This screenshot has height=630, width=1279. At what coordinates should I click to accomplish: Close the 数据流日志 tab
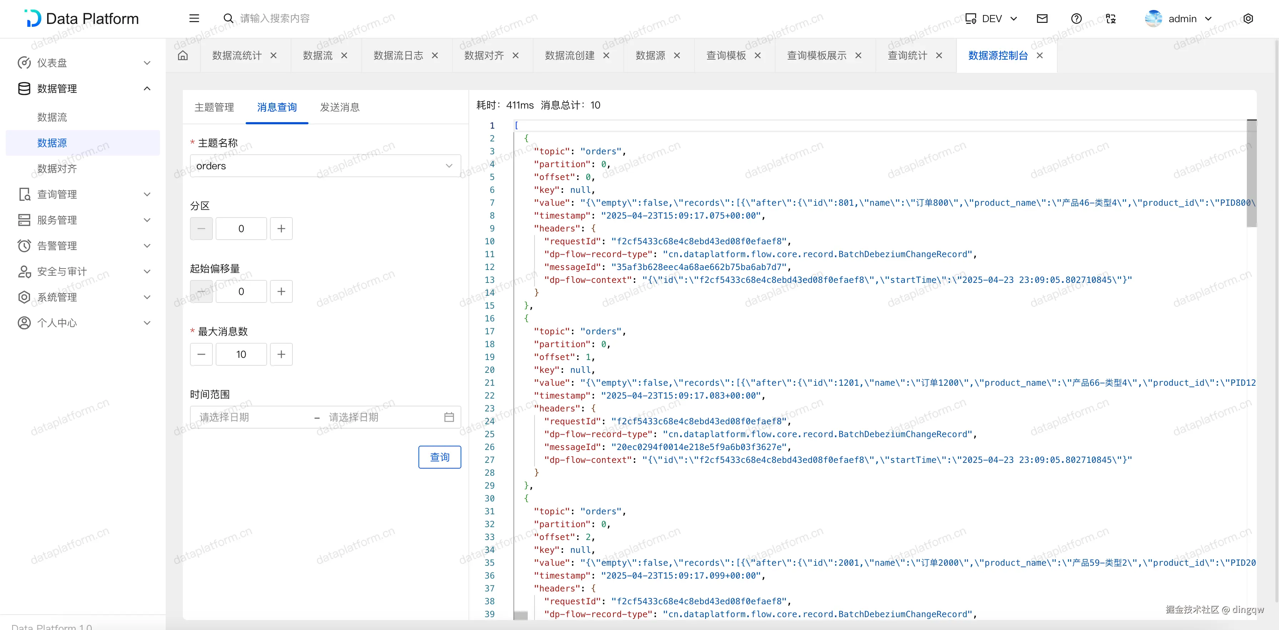(x=435, y=55)
